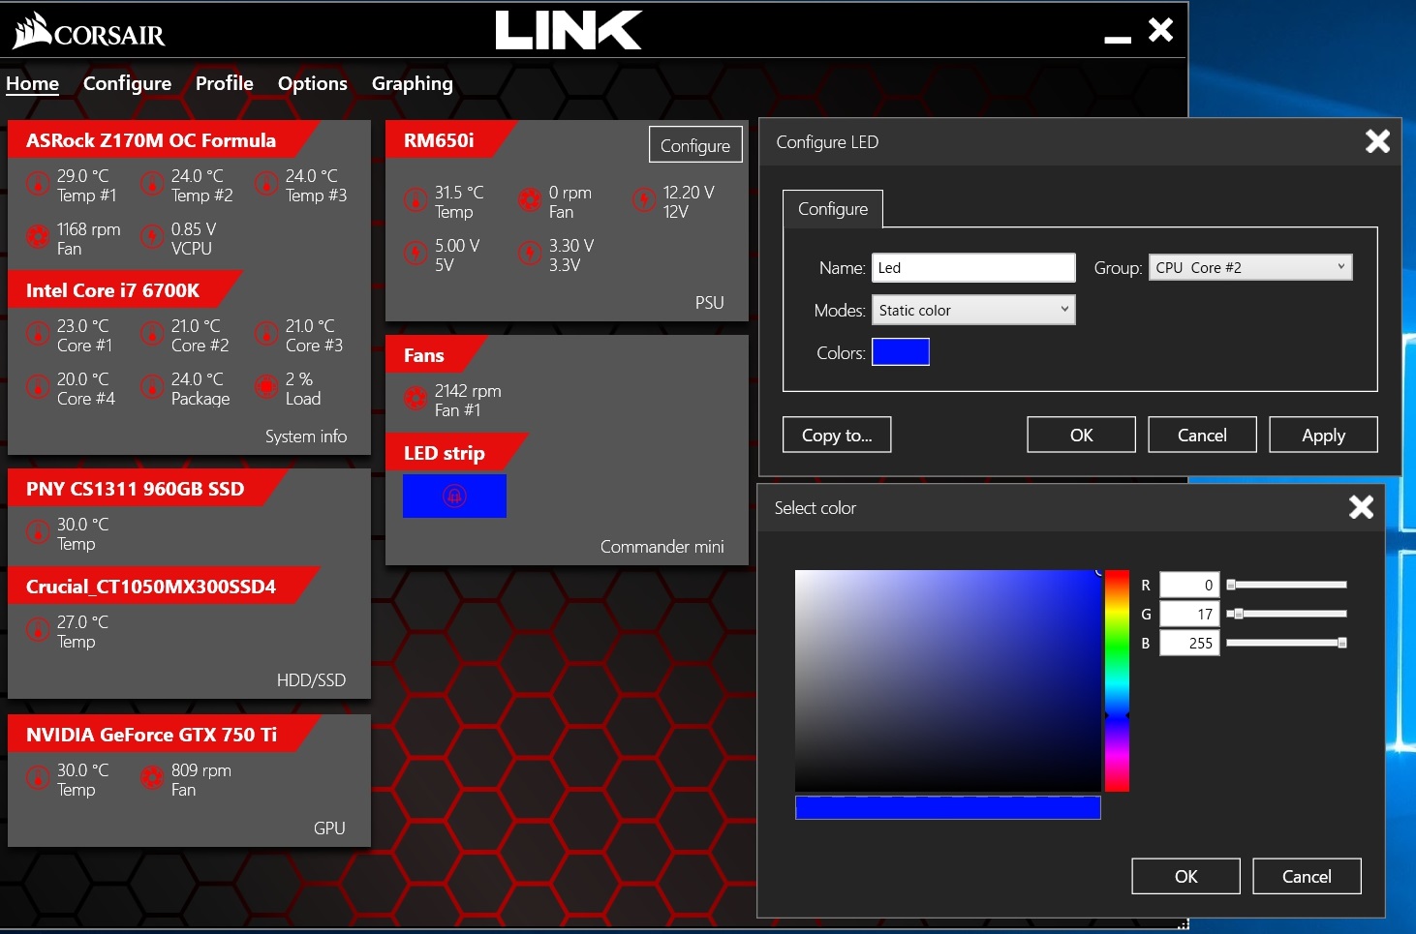1416x934 pixels.
Task: Click the Intel Core i7 6700K header
Action: pos(112,290)
